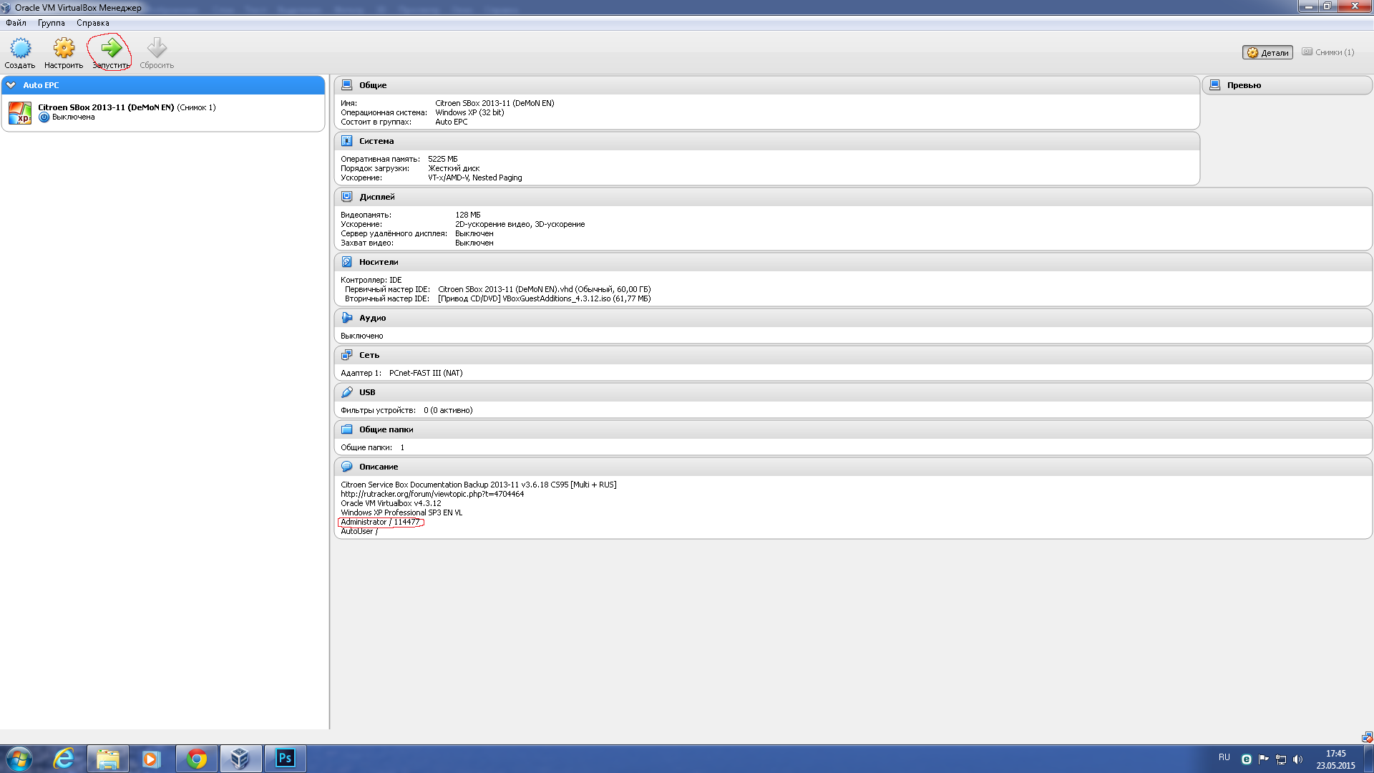Open the Справка menu
This screenshot has width=1374, height=773.
(93, 23)
